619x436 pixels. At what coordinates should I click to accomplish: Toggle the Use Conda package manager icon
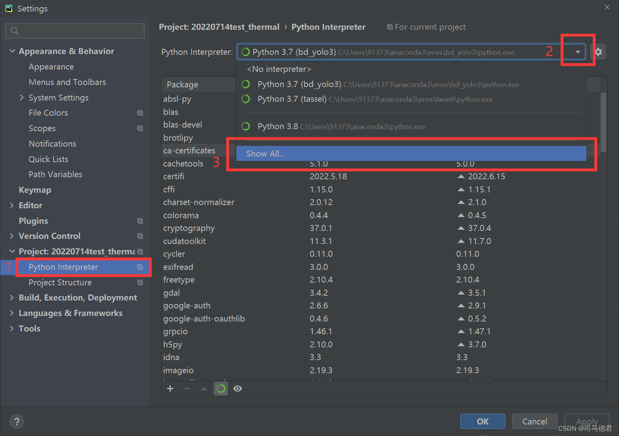click(x=221, y=388)
